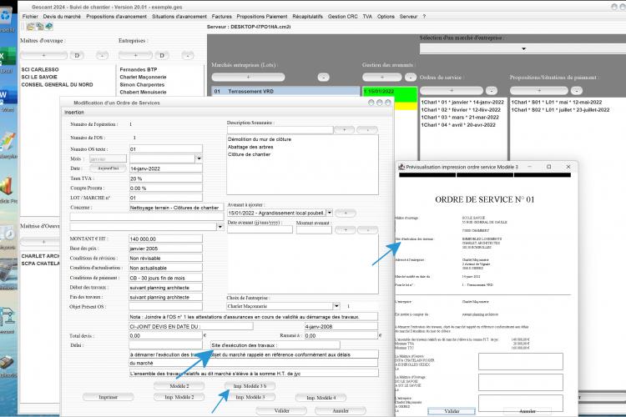Screen dimensions: 626x417
Task: Open Propositions d'avancement menu
Action: [x=116, y=17]
